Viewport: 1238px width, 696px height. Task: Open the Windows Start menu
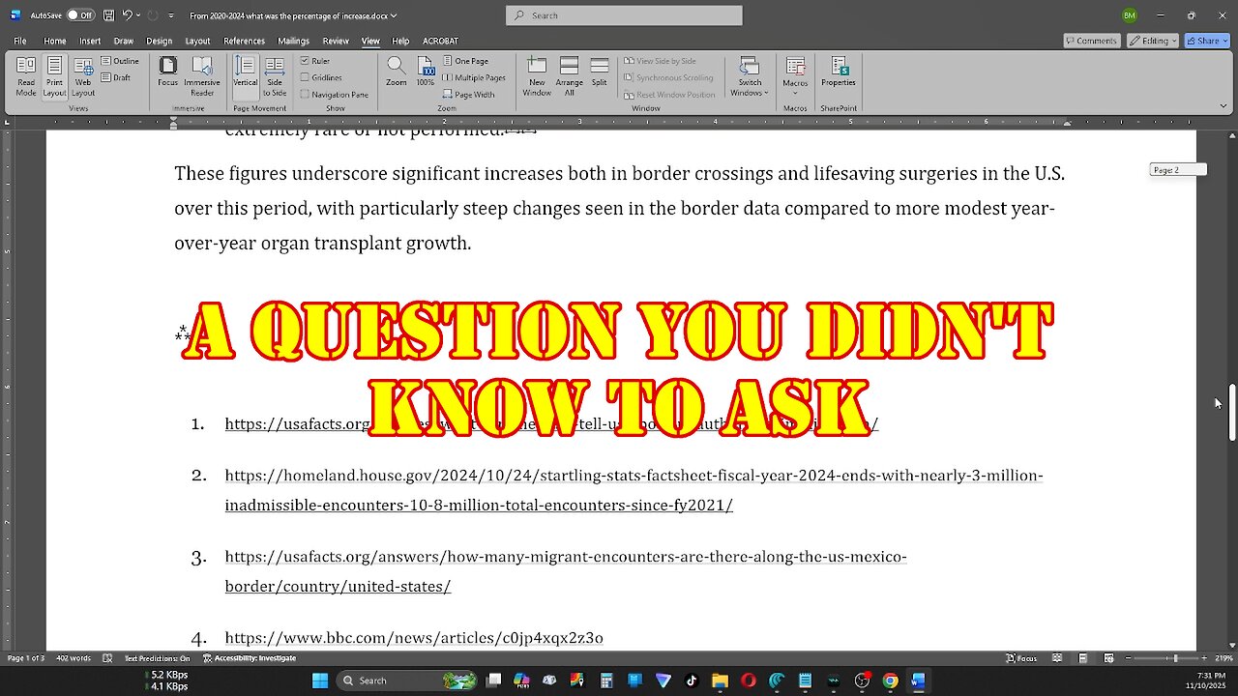pyautogui.click(x=319, y=681)
